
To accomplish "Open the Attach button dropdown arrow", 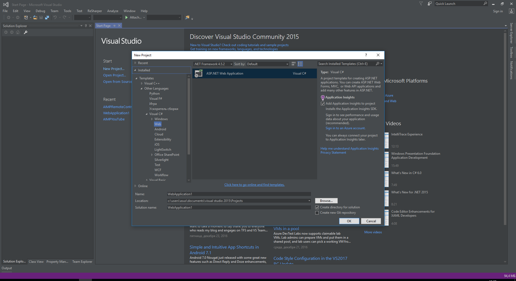I will tap(144, 18).
